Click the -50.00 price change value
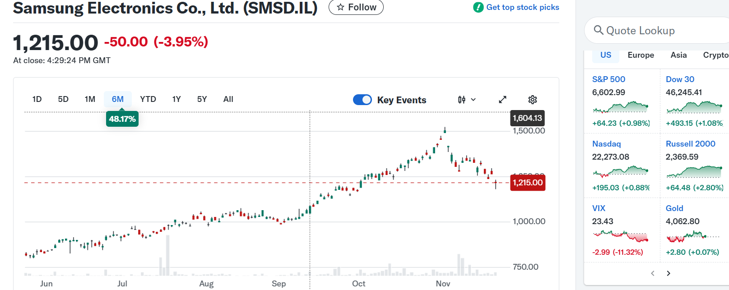 pos(126,42)
